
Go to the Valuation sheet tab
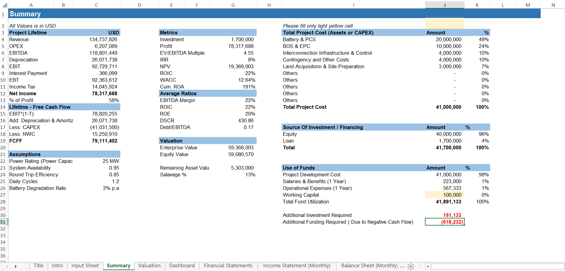(149, 266)
